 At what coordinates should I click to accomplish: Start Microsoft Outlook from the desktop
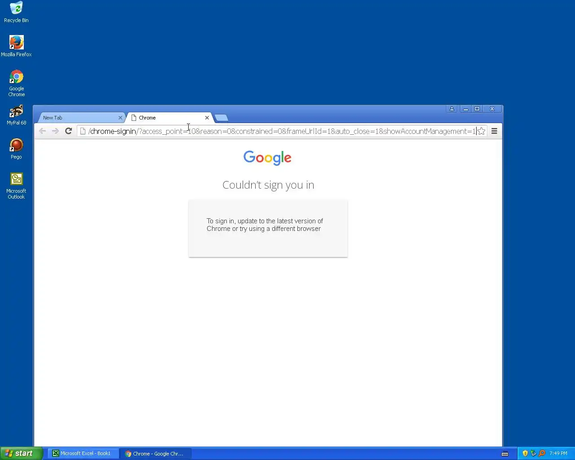pyautogui.click(x=16, y=186)
